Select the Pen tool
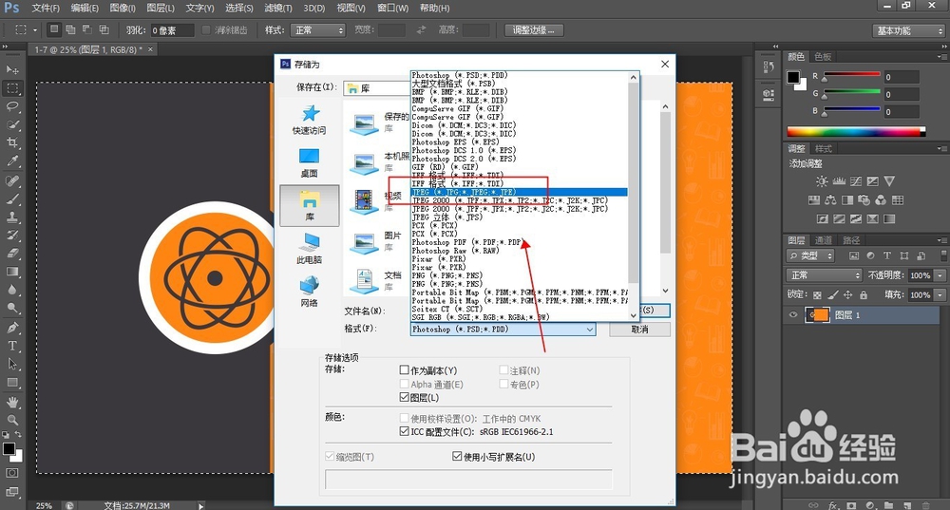 [12, 328]
